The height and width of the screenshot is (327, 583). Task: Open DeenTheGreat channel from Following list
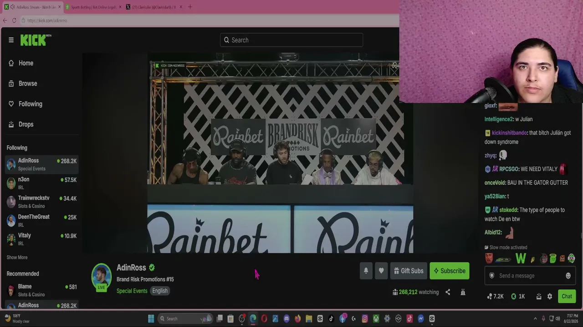41,220
